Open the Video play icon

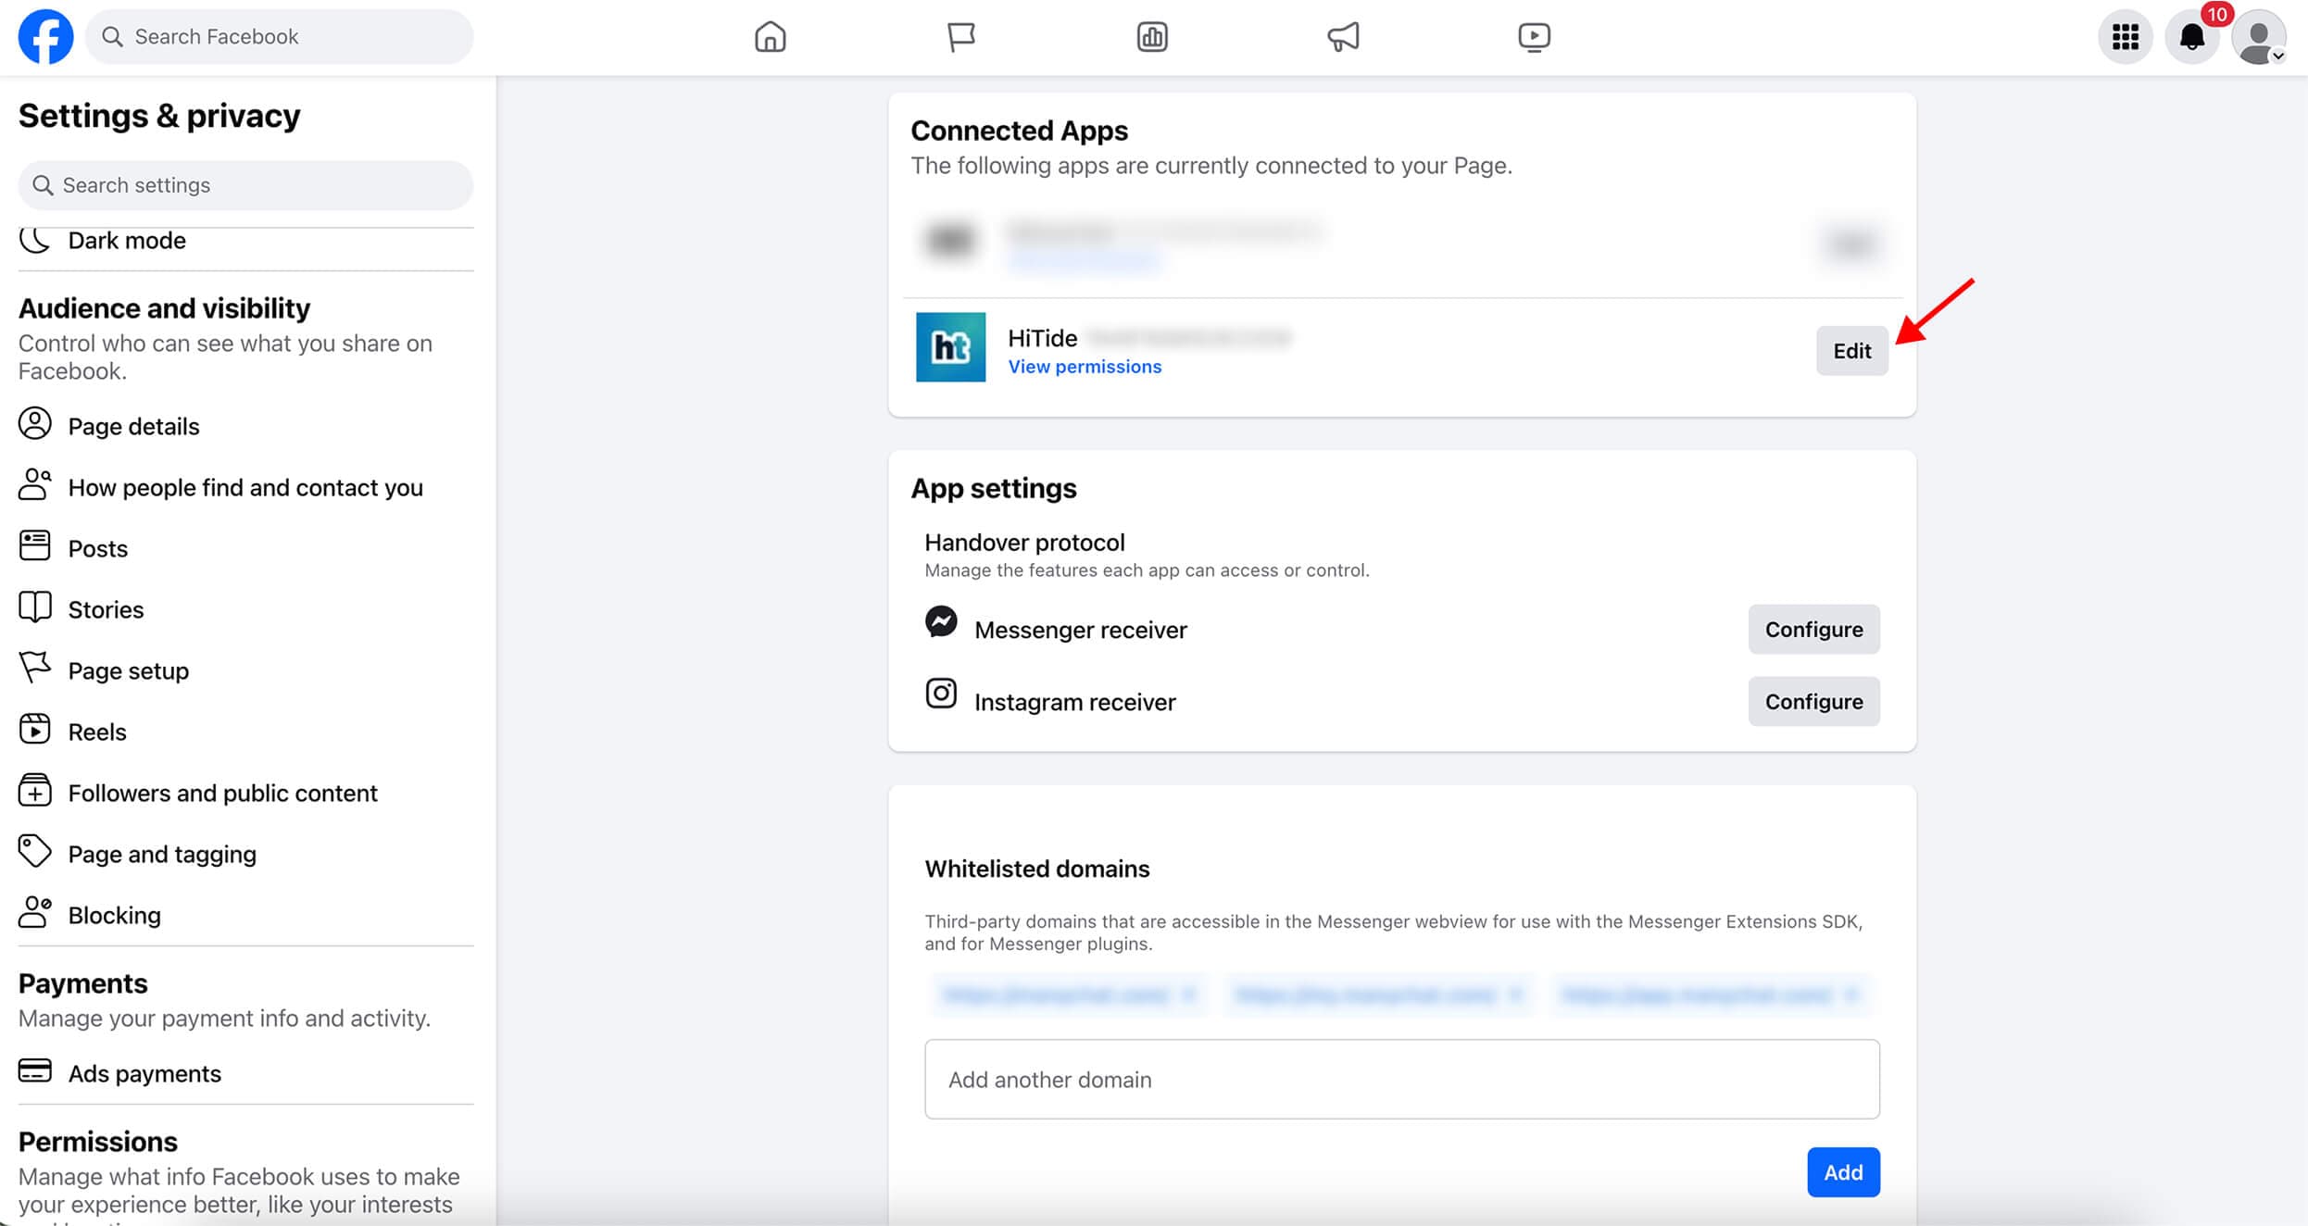(x=1534, y=37)
